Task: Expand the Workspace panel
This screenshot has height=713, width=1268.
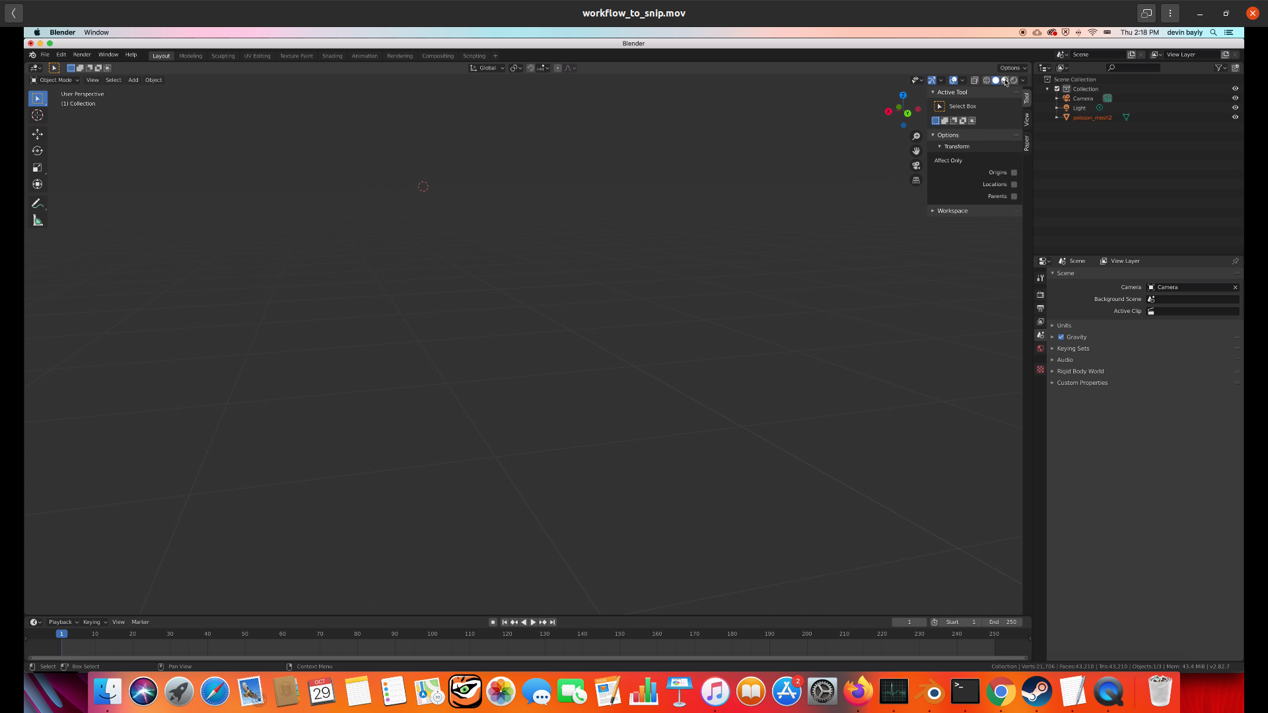Action: [x=952, y=211]
